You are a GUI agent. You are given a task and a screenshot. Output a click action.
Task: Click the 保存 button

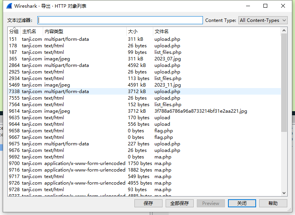click(148, 203)
